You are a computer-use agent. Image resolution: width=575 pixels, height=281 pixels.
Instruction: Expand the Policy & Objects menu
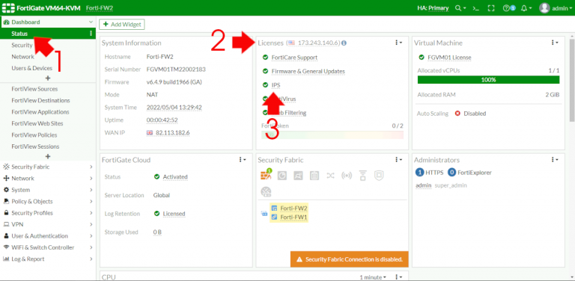[48, 201]
